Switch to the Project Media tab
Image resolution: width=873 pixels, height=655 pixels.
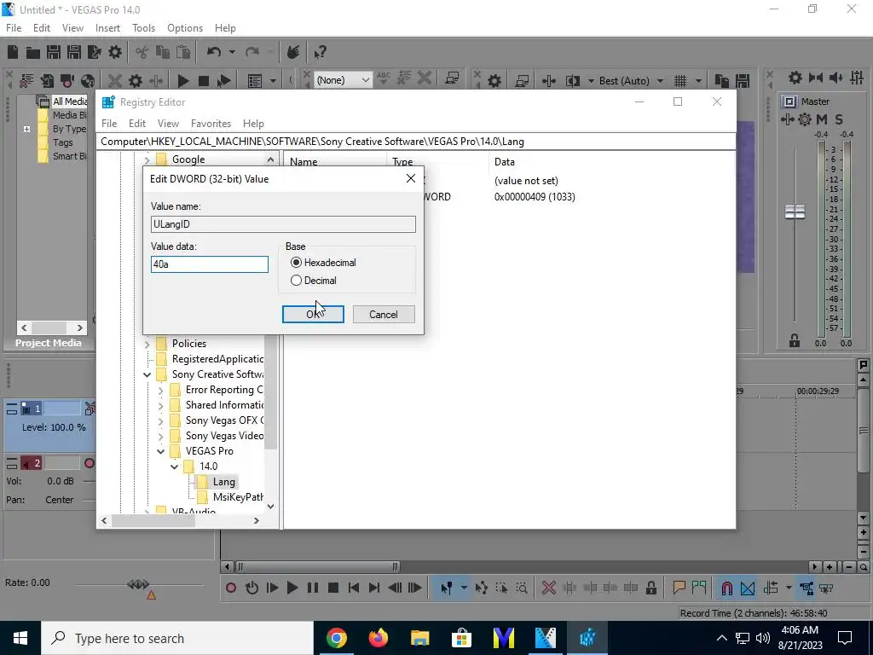(x=49, y=343)
